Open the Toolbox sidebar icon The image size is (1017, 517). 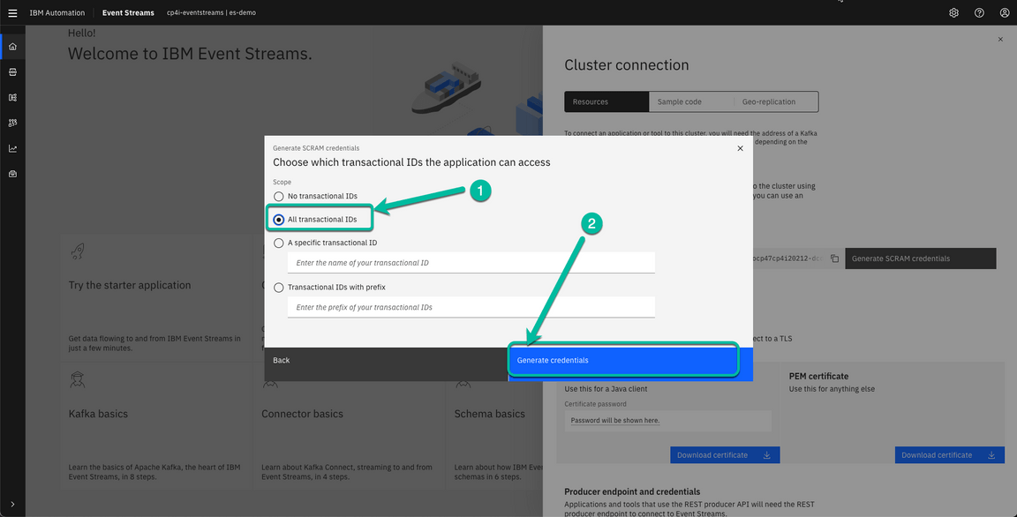click(11, 173)
